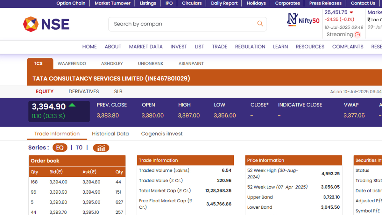Click bid price 3,394.00 in order book

point(58,182)
